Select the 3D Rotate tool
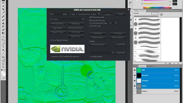 pyautogui.click(x=3, y=57)
